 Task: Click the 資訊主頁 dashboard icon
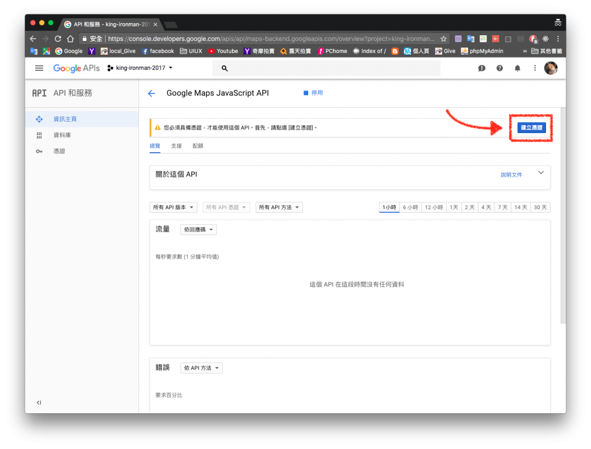pyautogui.click(x=39, y=119)
